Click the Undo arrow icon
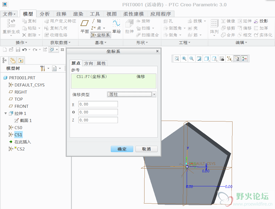The image size is (275, 209). [x=25, y=50]
